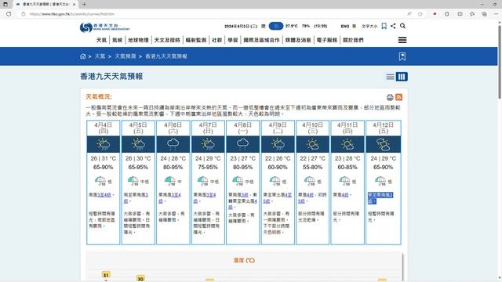Open 社群 menu in navigation bar
Viewport: 502px width, 282px height.
[x=216, y=40]
